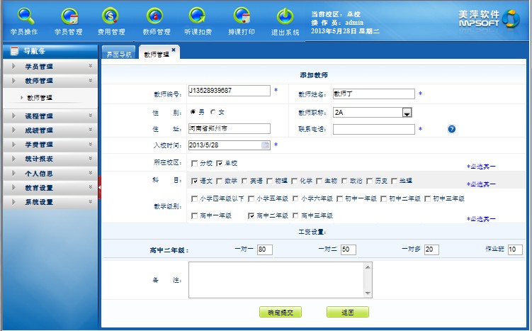
Task: Open the 费用管理 toolbar icon
Action: 111,21
